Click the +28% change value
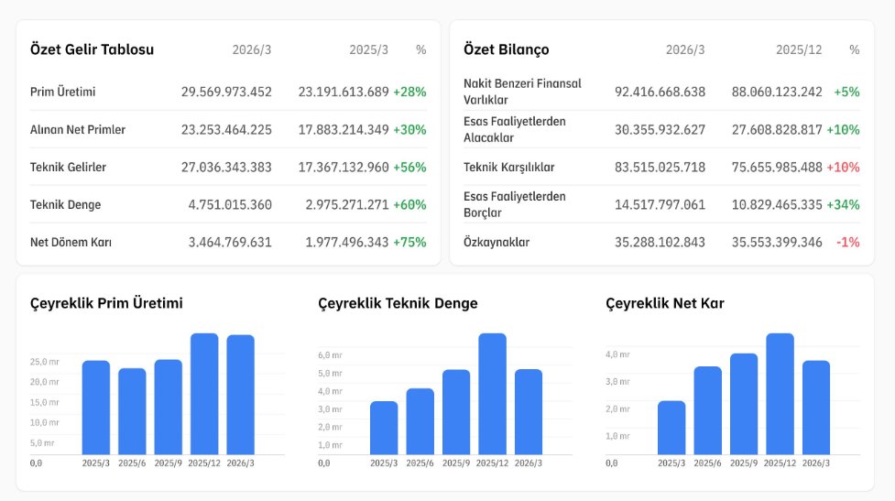895x501 pixels. click(409, 92)
